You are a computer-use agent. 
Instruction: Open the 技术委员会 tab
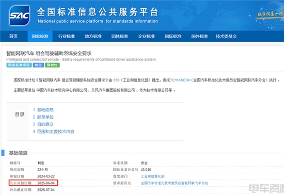click(226, 36)
